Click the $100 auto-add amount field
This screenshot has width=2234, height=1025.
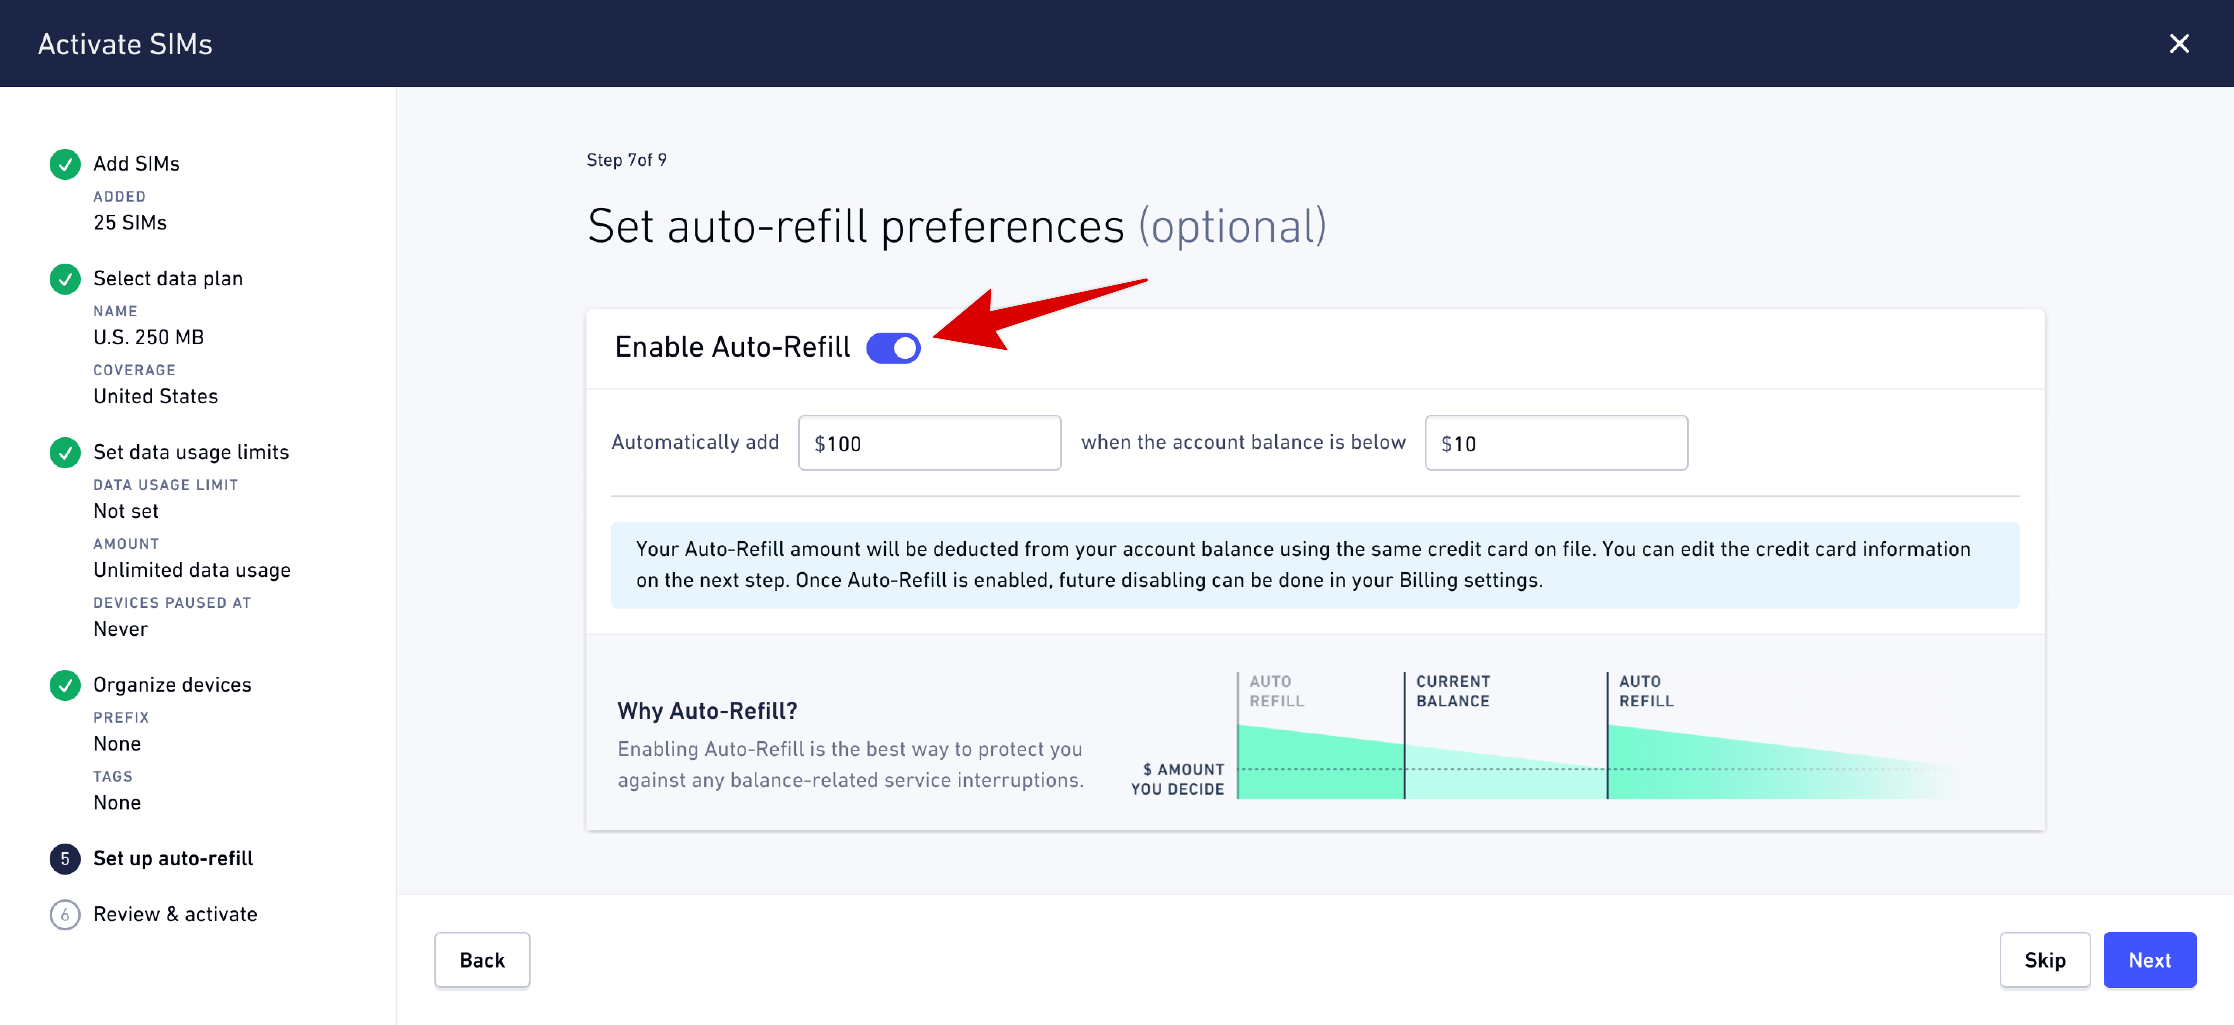929,443
